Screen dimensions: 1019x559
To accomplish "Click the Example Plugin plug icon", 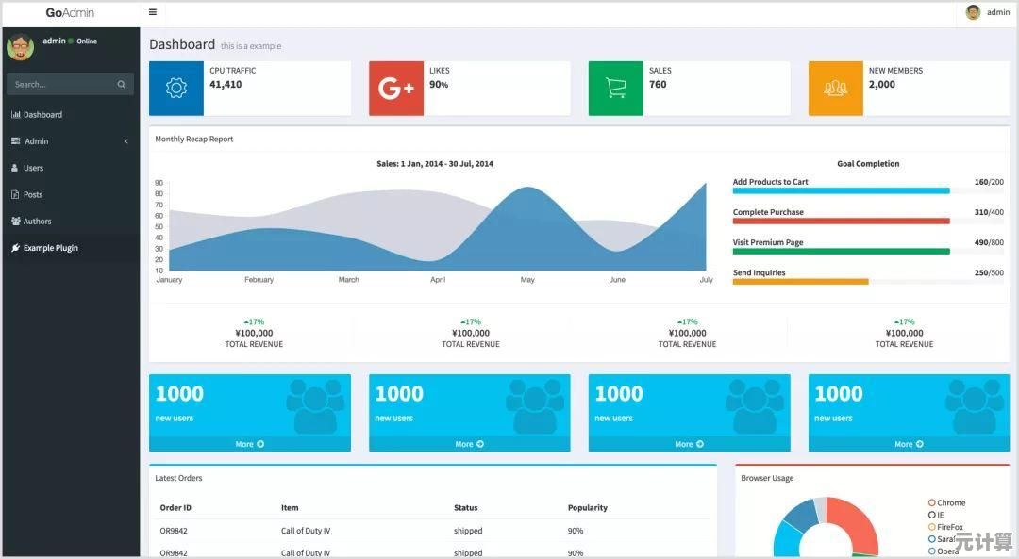I will click(16, 248).
